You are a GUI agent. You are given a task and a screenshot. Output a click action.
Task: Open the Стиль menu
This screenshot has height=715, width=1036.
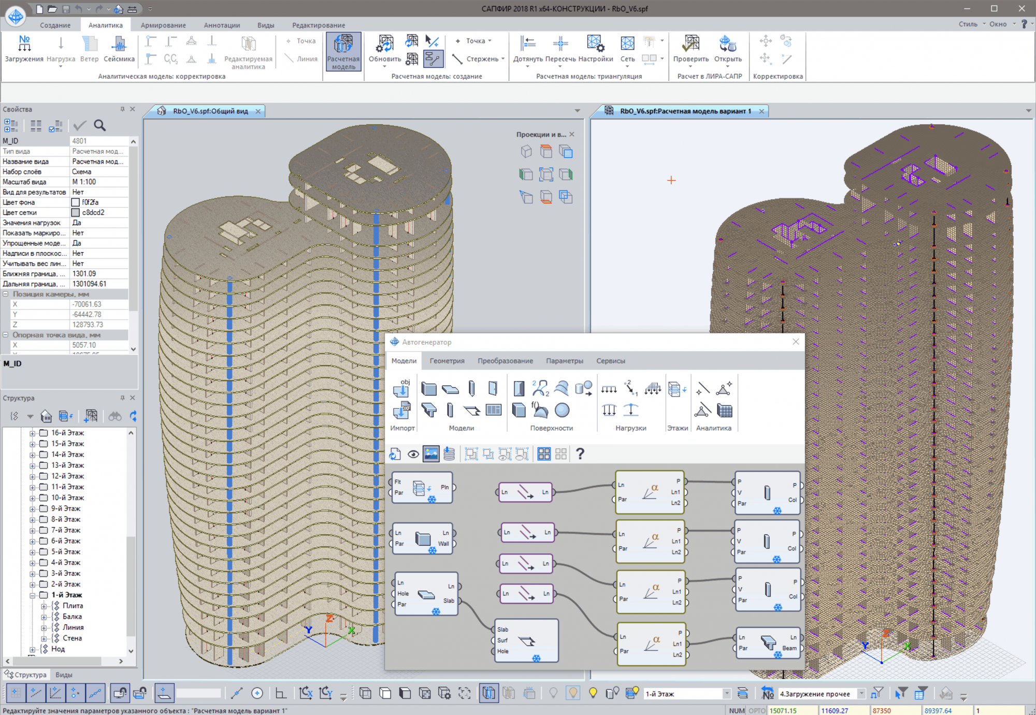(x=968, y=24)
